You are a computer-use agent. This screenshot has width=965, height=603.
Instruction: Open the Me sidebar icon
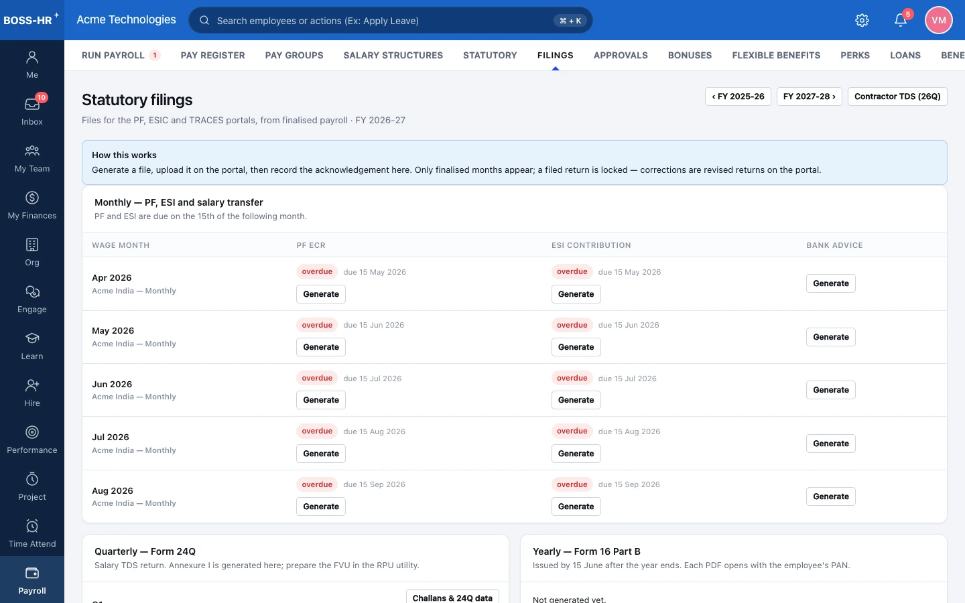(x=32, y=64)
